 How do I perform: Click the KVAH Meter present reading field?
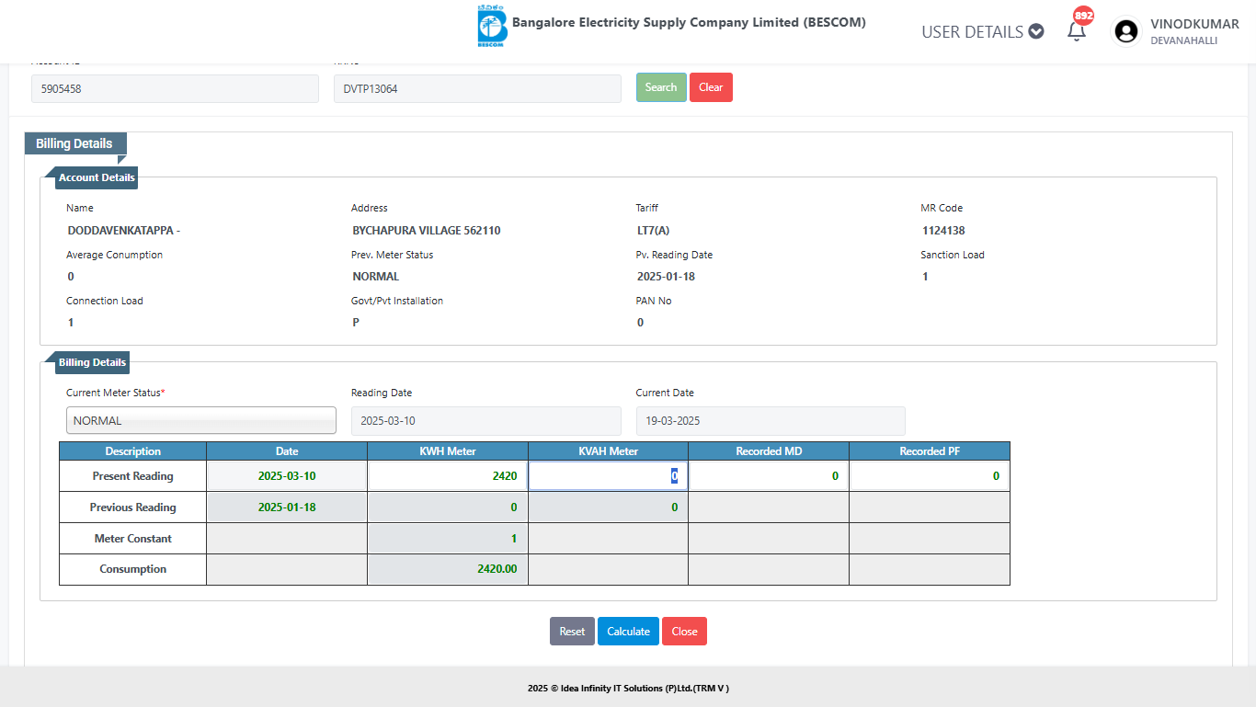[x=608, y=476]
